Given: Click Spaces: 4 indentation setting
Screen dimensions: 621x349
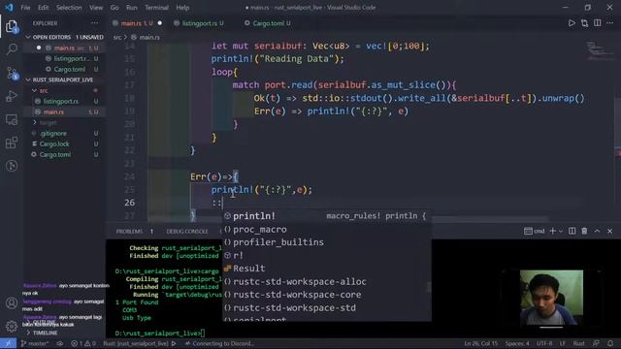Looking at the screenshot, I should coord(517,343).
